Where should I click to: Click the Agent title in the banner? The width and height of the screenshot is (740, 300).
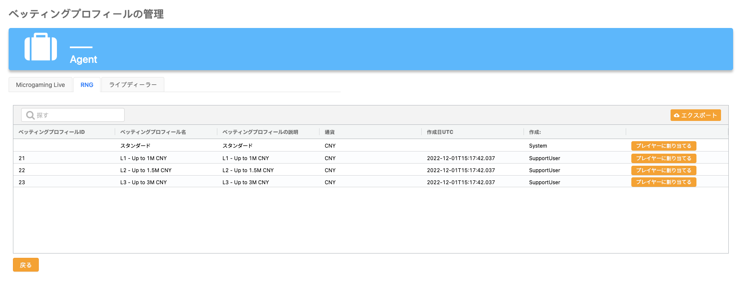click(83, 59)
